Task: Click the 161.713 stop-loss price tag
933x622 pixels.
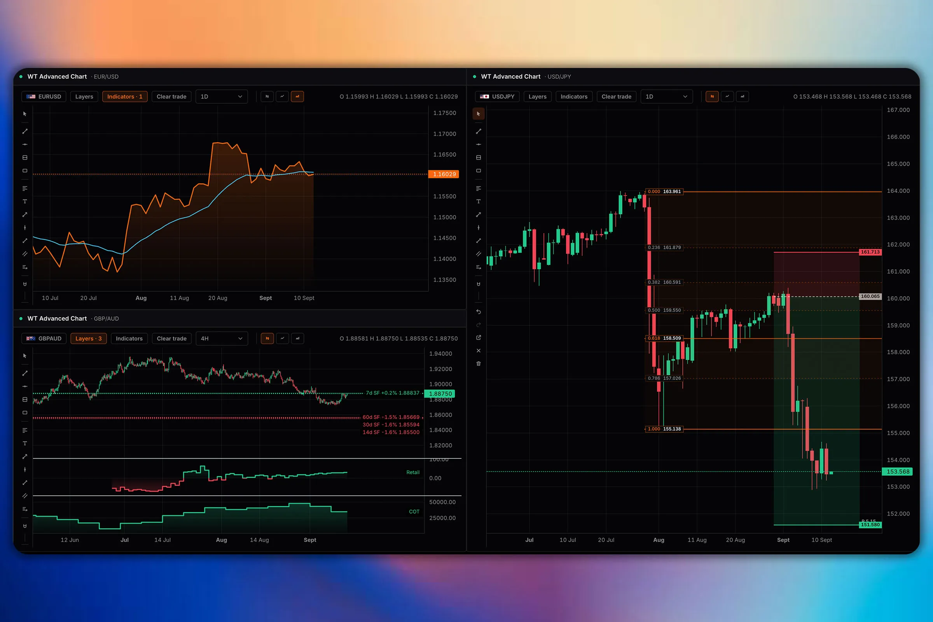Action: pos(870,252)
